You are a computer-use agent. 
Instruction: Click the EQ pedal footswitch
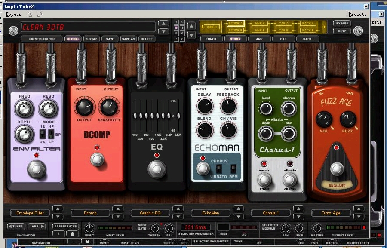[x=157, y=169]
